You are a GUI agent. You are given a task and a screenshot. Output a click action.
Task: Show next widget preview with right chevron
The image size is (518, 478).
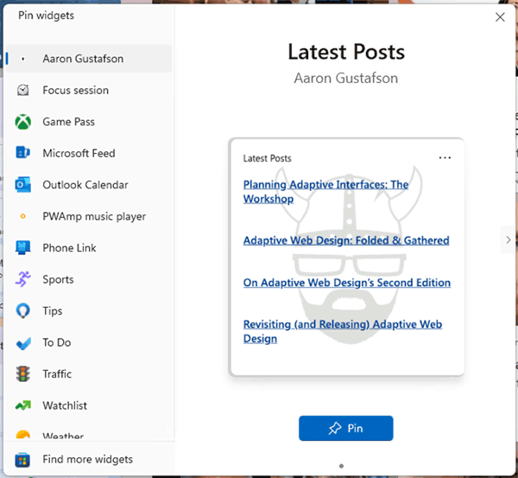coord(507,240)
